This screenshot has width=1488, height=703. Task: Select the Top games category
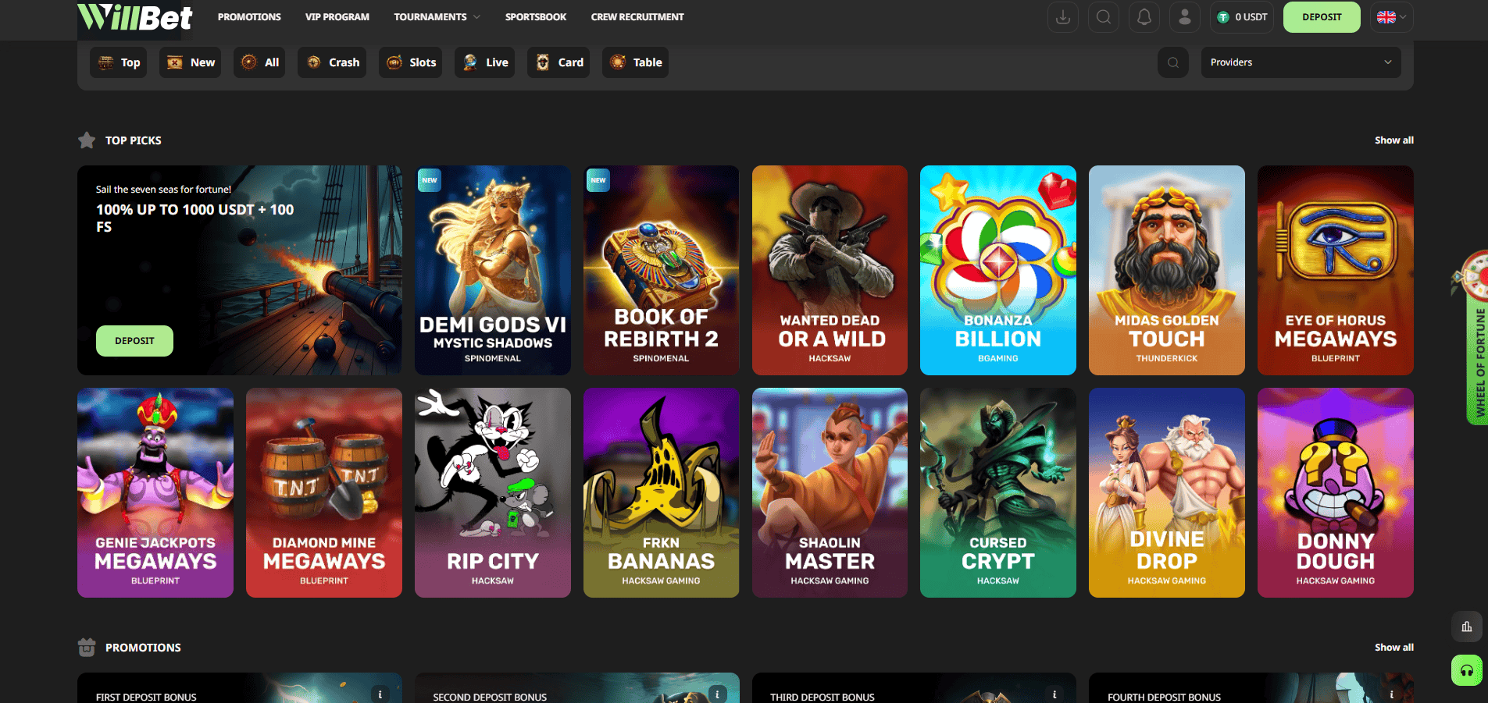tap(118, 62)
